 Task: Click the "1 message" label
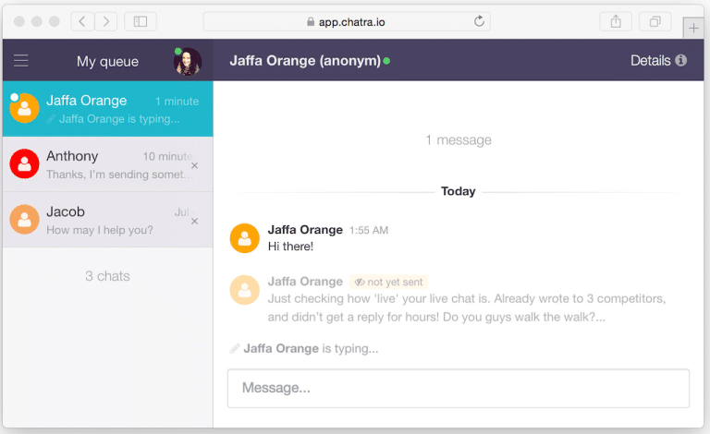coord(459,140)
